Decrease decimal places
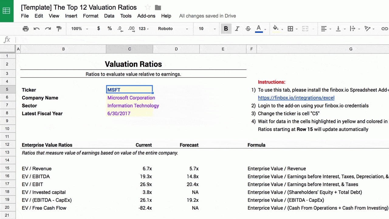This screenshot has height=219, width=389. click(x=120, y=29)
